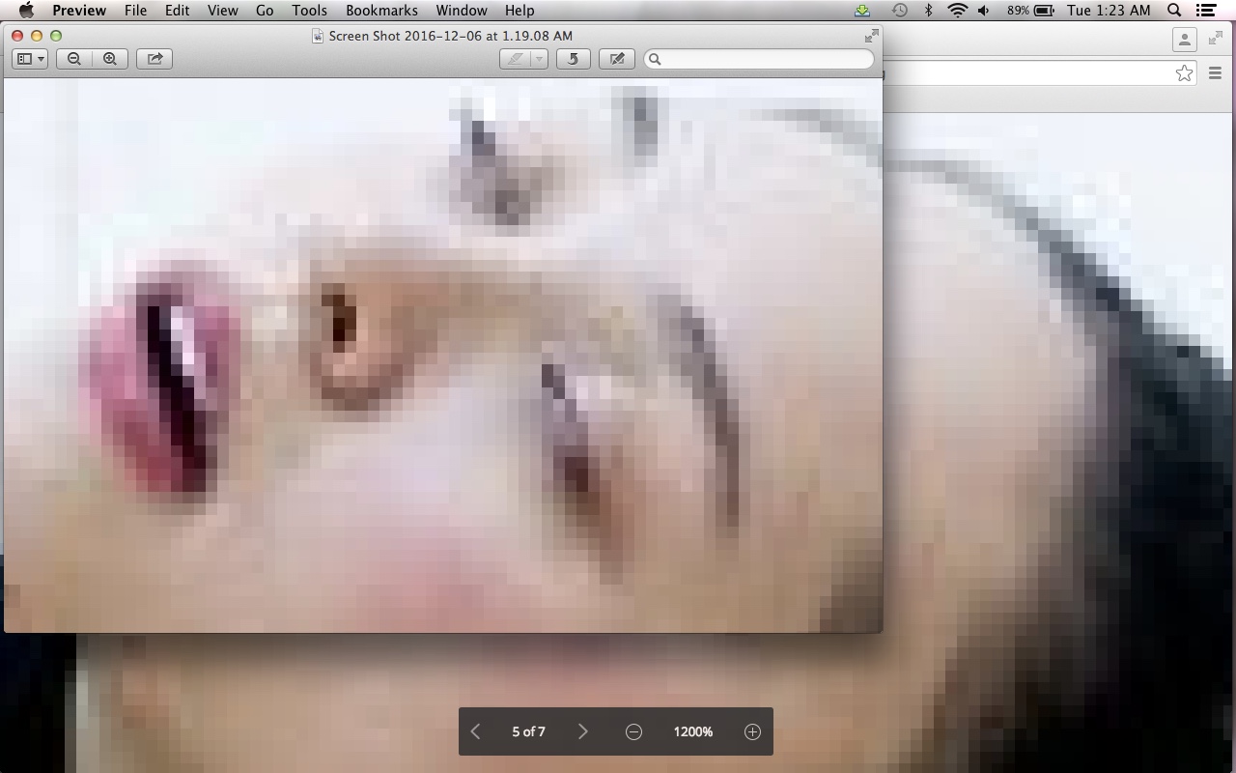Enter full screen from Preview window corner

point(872,36)
